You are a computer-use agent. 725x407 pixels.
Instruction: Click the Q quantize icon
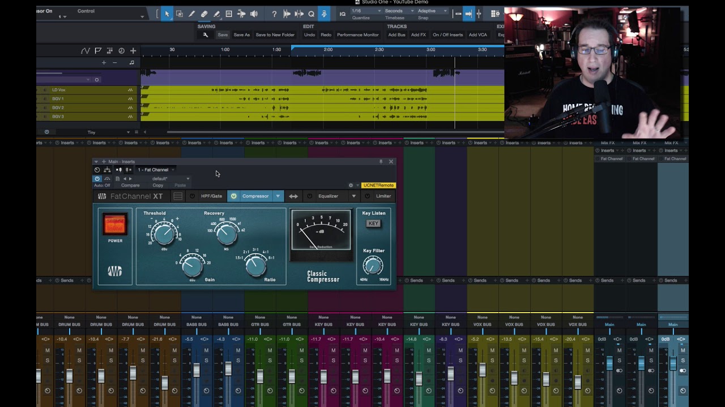coord(312,14)
